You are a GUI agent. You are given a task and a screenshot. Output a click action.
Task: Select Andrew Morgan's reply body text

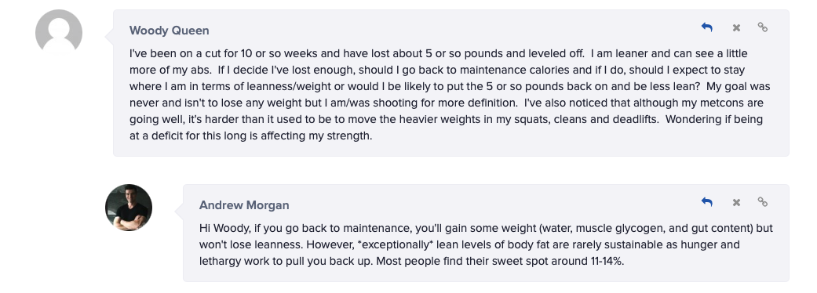click(x=486, y=244)
